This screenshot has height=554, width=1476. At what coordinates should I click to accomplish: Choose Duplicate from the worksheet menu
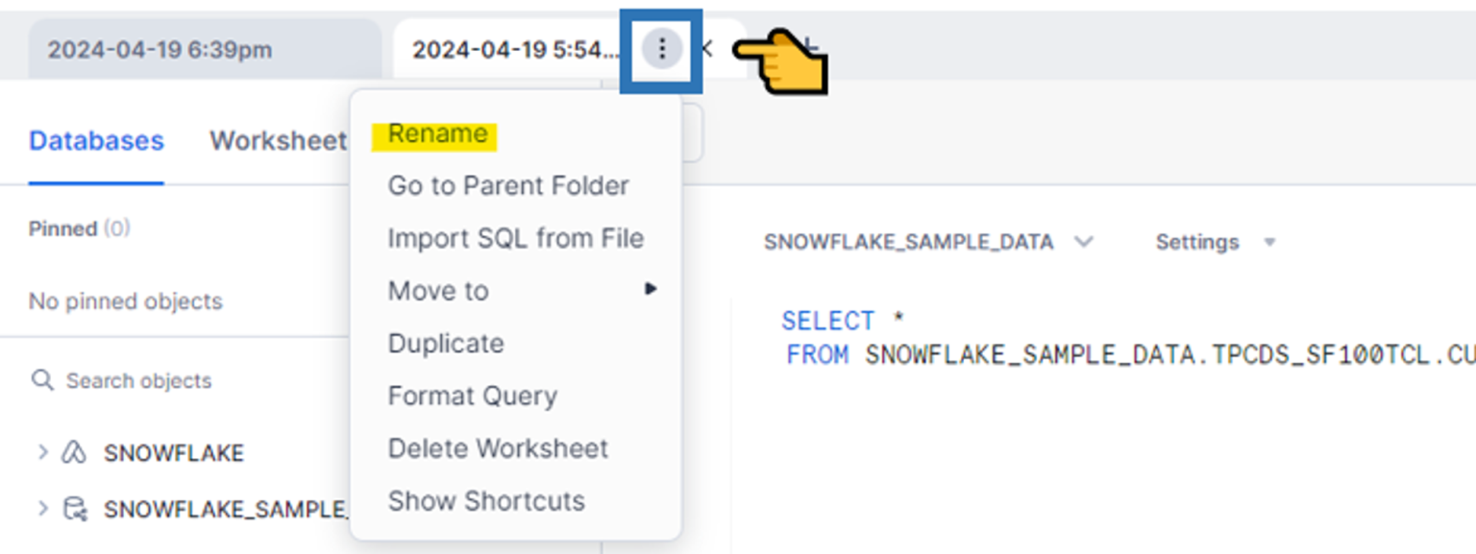point(445,343)
